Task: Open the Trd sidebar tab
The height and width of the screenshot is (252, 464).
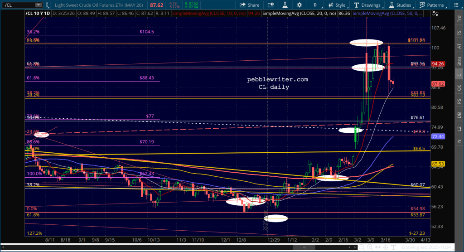Action: [459, 19]
